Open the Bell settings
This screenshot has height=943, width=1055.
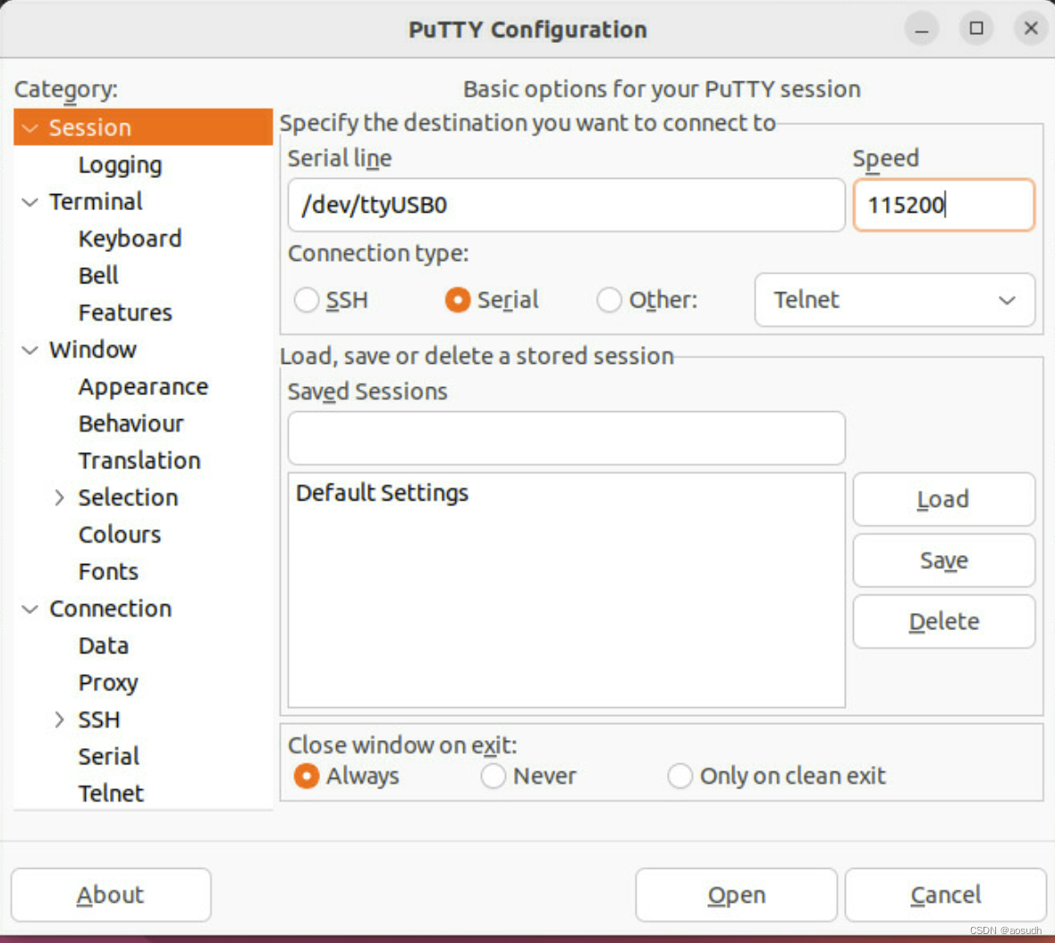coord(98,275)
